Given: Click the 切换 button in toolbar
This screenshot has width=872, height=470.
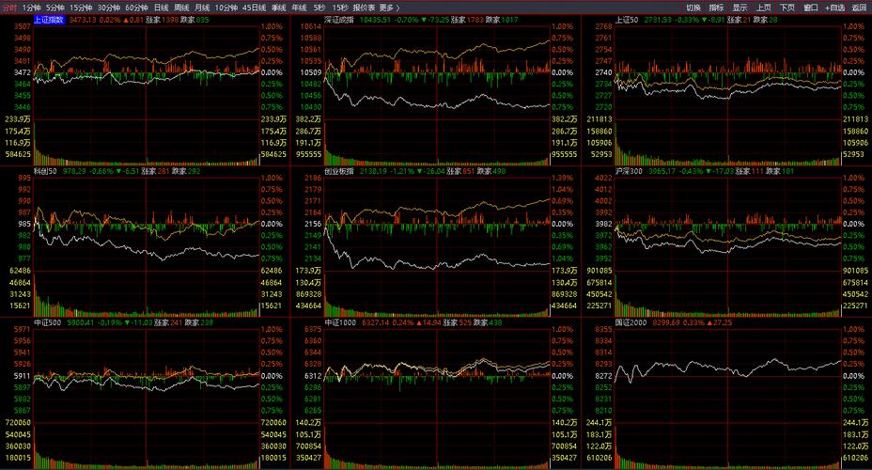Looking at the screenshot, I should (693, 7).
